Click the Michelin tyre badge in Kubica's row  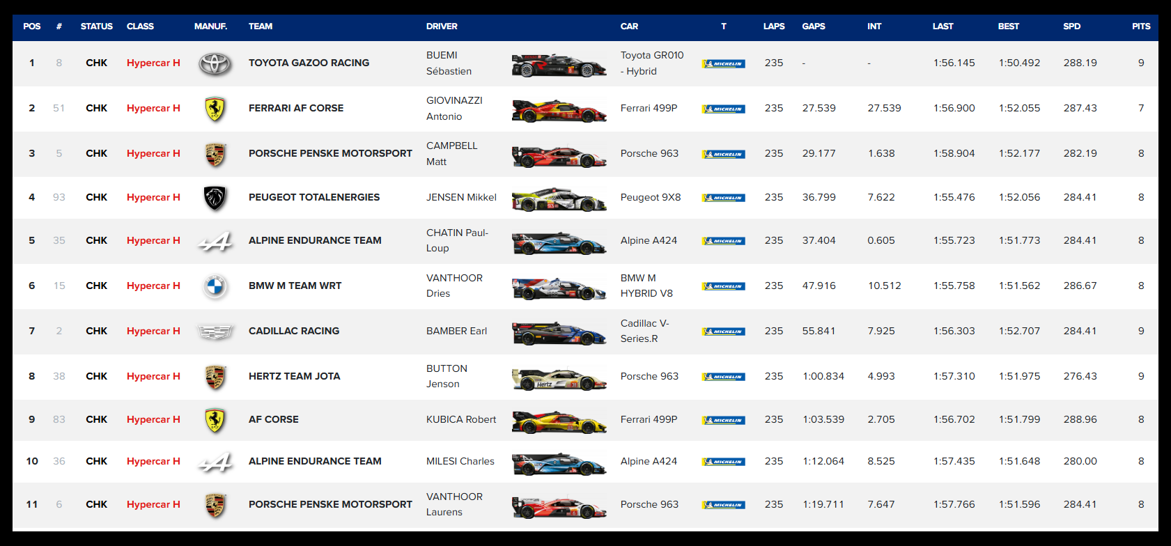(x=724, y=420)
